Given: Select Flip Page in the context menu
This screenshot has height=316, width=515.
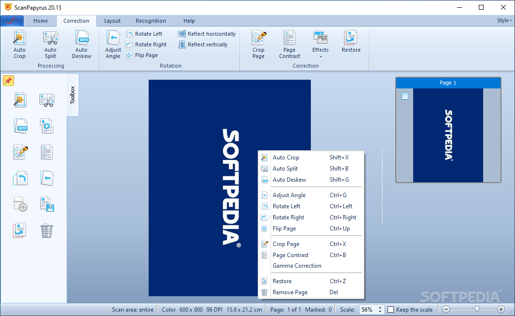Looking at the screenshot, I should click(311, 229).
